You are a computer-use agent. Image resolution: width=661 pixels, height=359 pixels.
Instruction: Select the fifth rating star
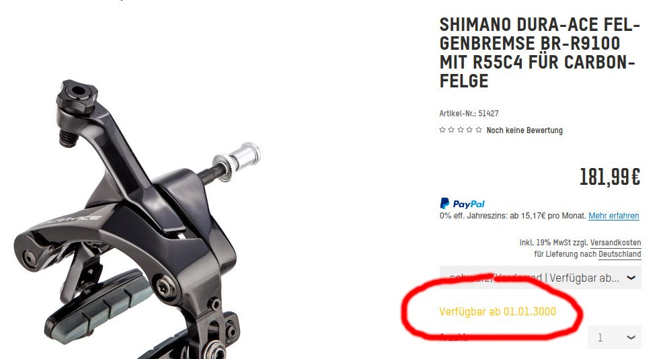click(479, 130)
